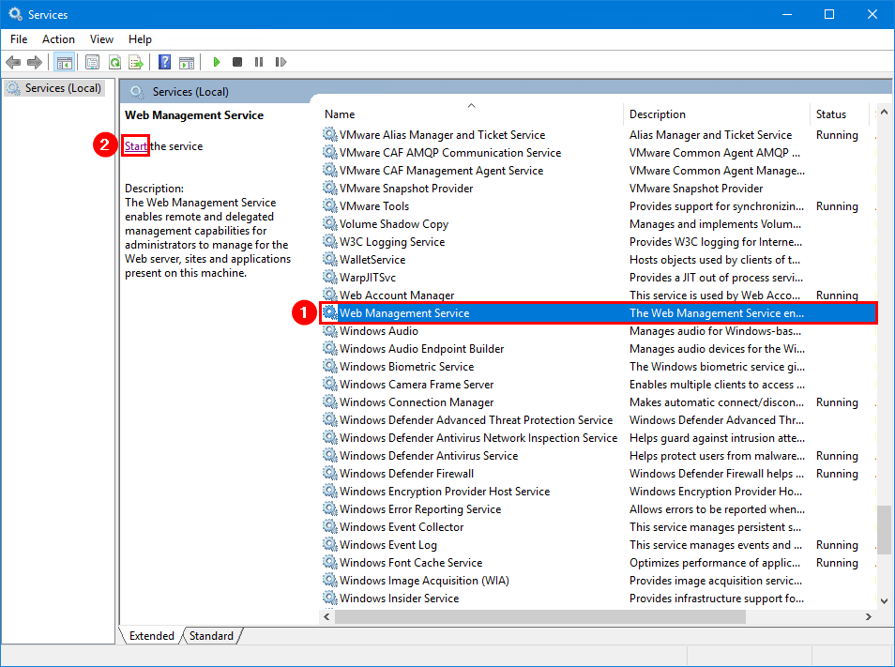Click gear icon beside Web Account Manager
The image size is (895, 667).
(x=330, y=295)
